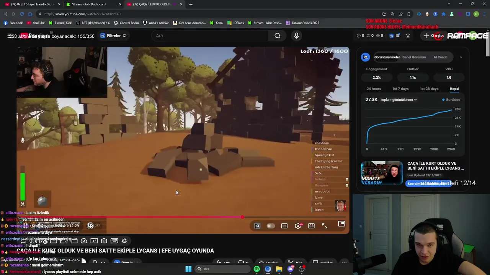
Task: Open the tab search dropdown arrow
Action: click(x=449, y=4)
